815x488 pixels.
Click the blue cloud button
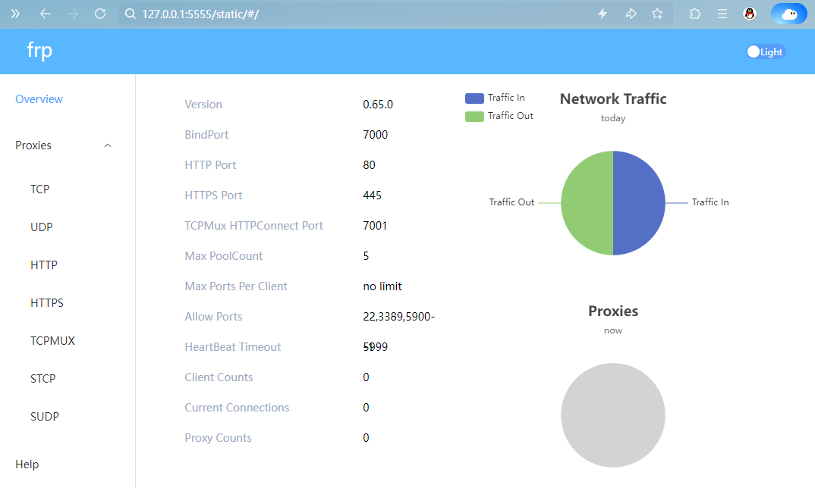[x=789, y=14]
